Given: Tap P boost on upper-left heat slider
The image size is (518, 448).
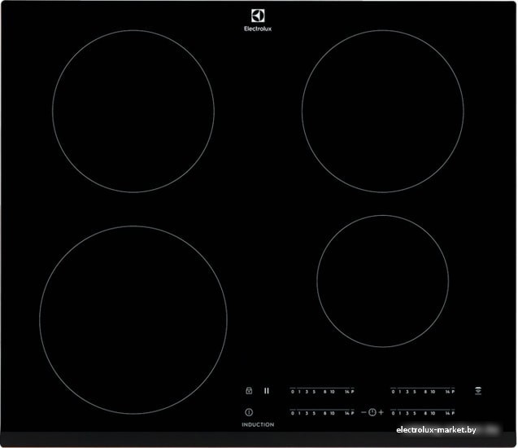Looking at the screenshot, I should point(352,392).
